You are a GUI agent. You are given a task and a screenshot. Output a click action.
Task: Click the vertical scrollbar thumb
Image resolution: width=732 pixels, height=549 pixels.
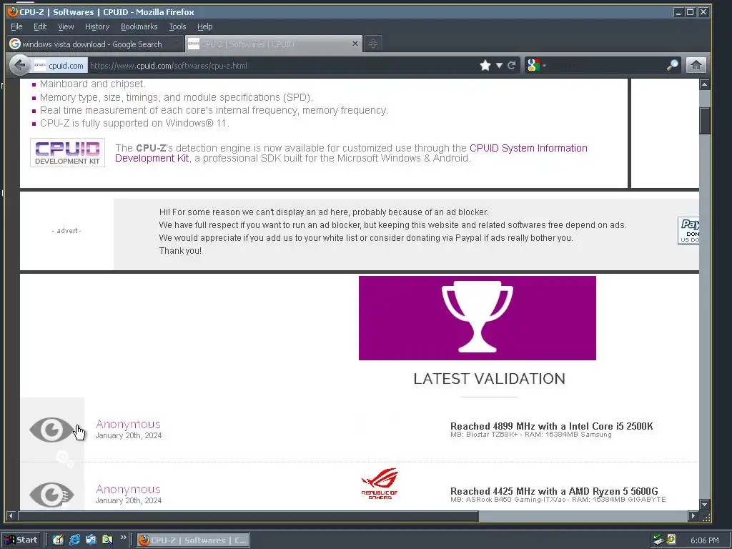point(704,120)
